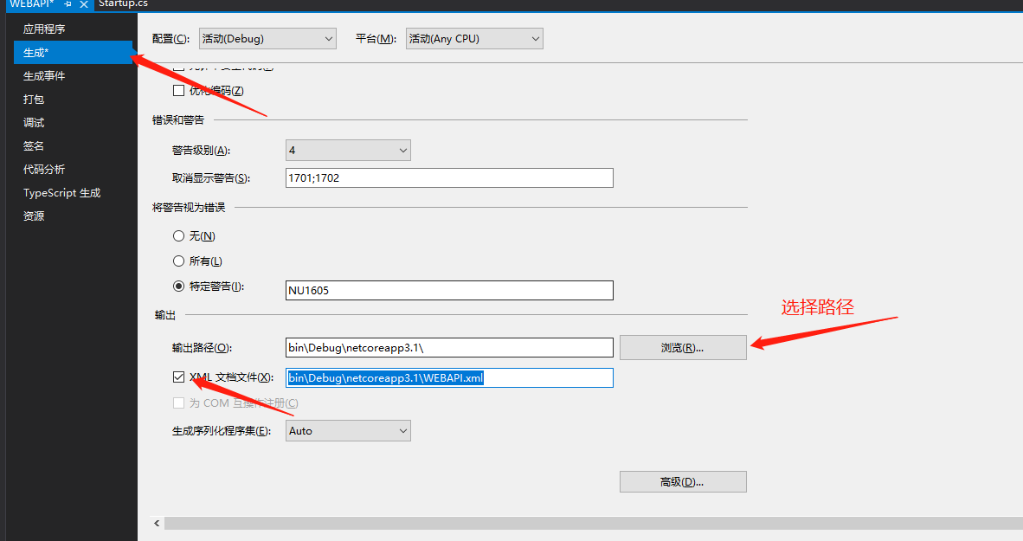Click the 浏览(R)... button
The width and height of the screenshot is (1023, 541).
click(683, 348)
